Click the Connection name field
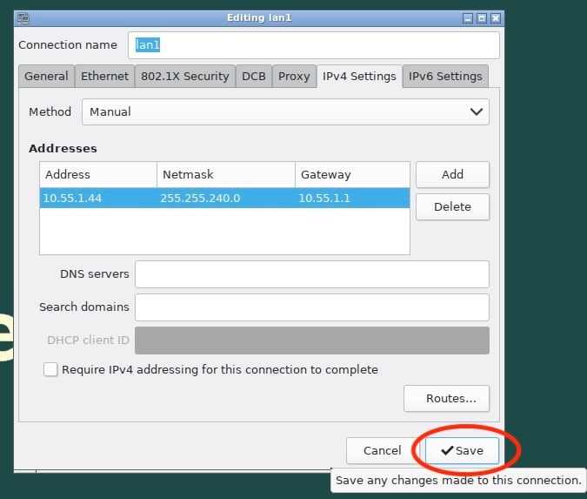587x499 pixels. (313, 45)
